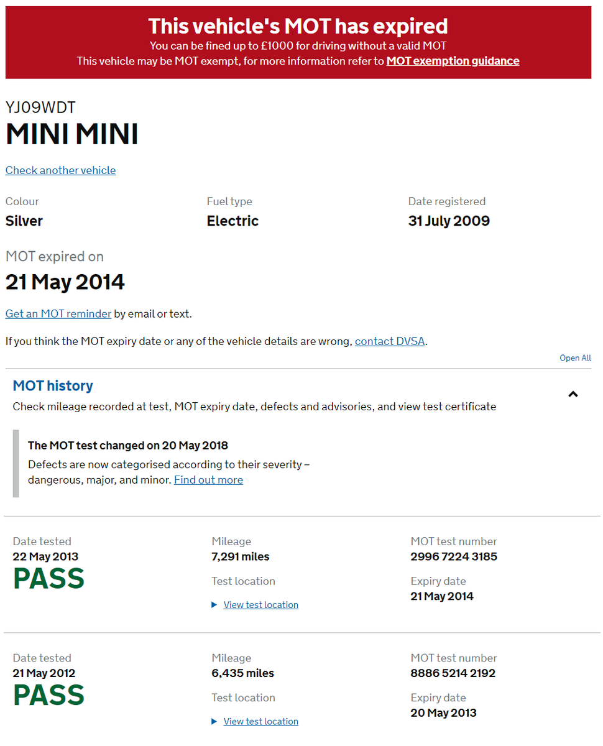Viewport: 603px width, 746px height.
Task: Open the MOT exemption guidance link
Action: click(x=453, y=61)
